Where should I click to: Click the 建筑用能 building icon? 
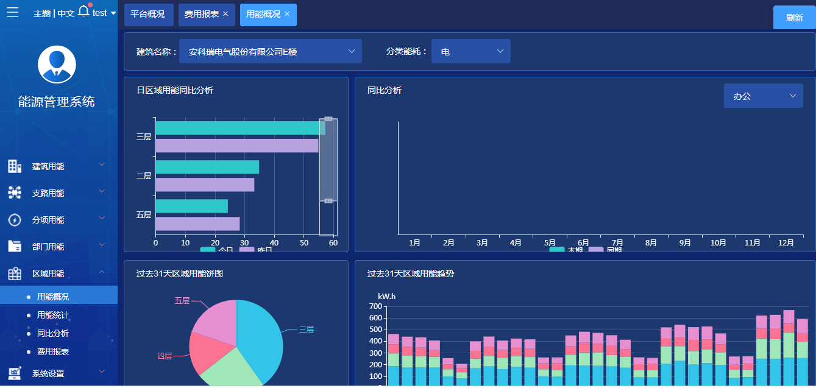tap(15, 166)
